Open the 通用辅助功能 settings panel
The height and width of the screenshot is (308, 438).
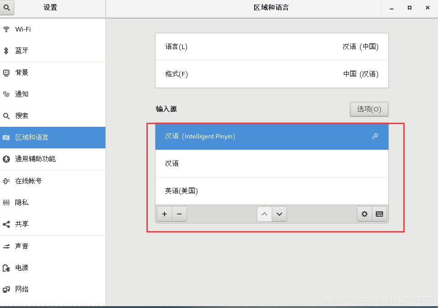coord(27,159)
